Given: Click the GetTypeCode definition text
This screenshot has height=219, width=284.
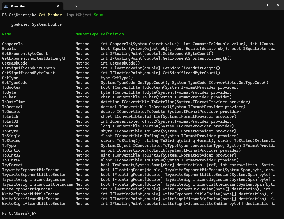Looking at the screenshot, I should pos(184,83).
